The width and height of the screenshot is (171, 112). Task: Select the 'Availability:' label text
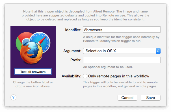click(x=72, y=76)
